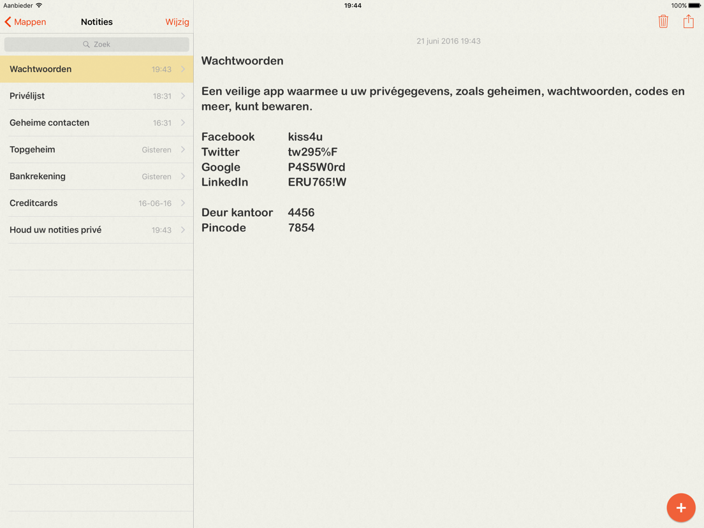
Task: Open the Geheime contacten note
Action: click(x=96, y=122)
